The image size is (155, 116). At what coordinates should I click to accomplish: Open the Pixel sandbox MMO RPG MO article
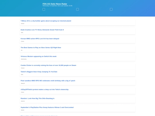click(48, 81)
